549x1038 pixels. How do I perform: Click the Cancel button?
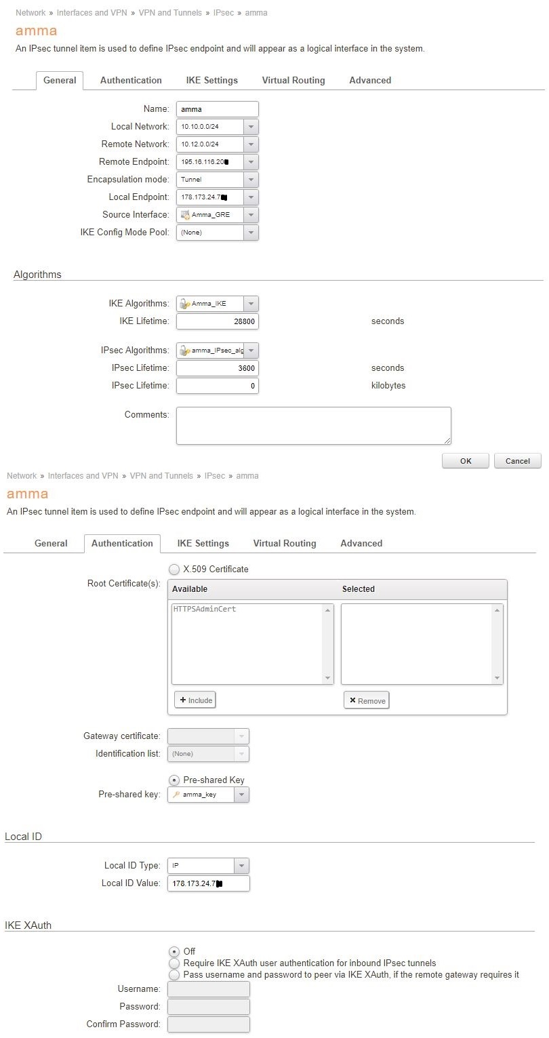517,461
